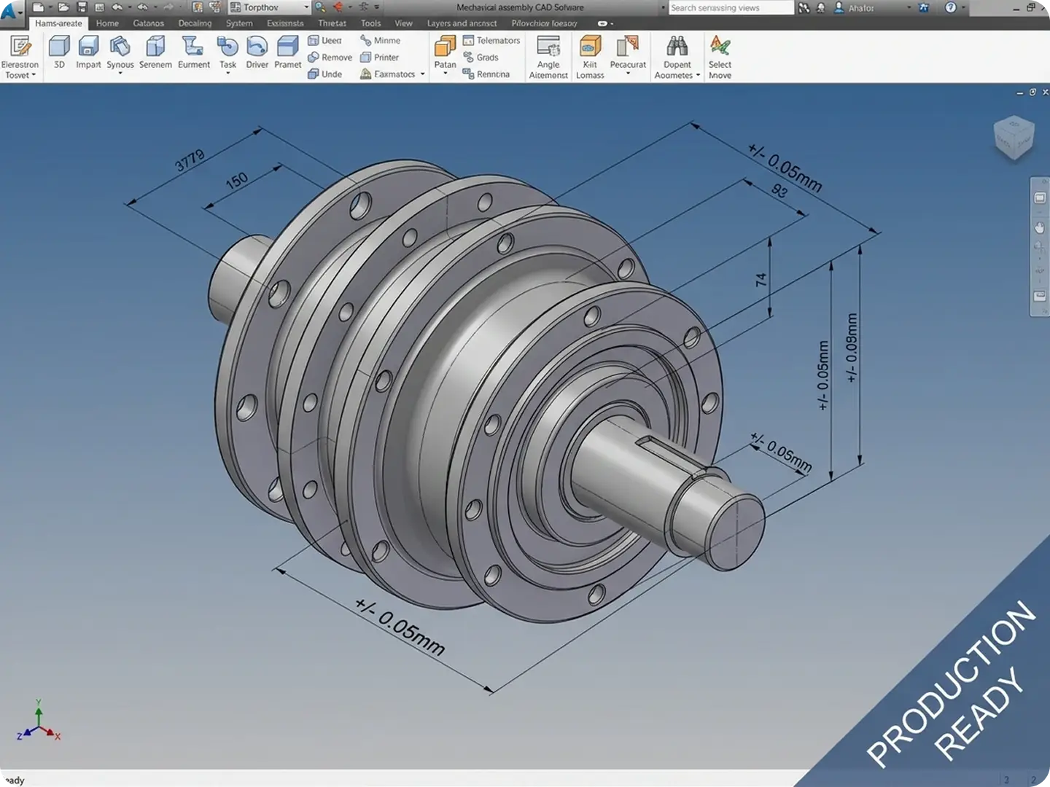Click the Help question mark icon

[x=950, y=7]
